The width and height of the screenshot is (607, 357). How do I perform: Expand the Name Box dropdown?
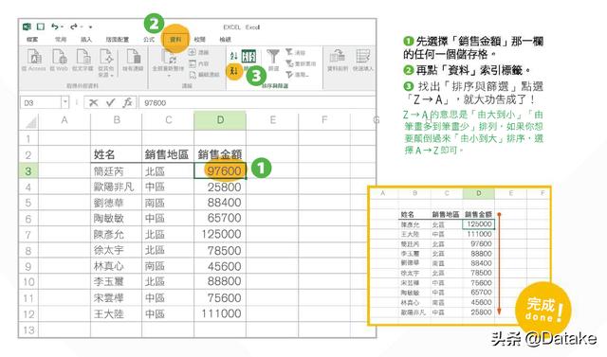click(x=65, y=103)
